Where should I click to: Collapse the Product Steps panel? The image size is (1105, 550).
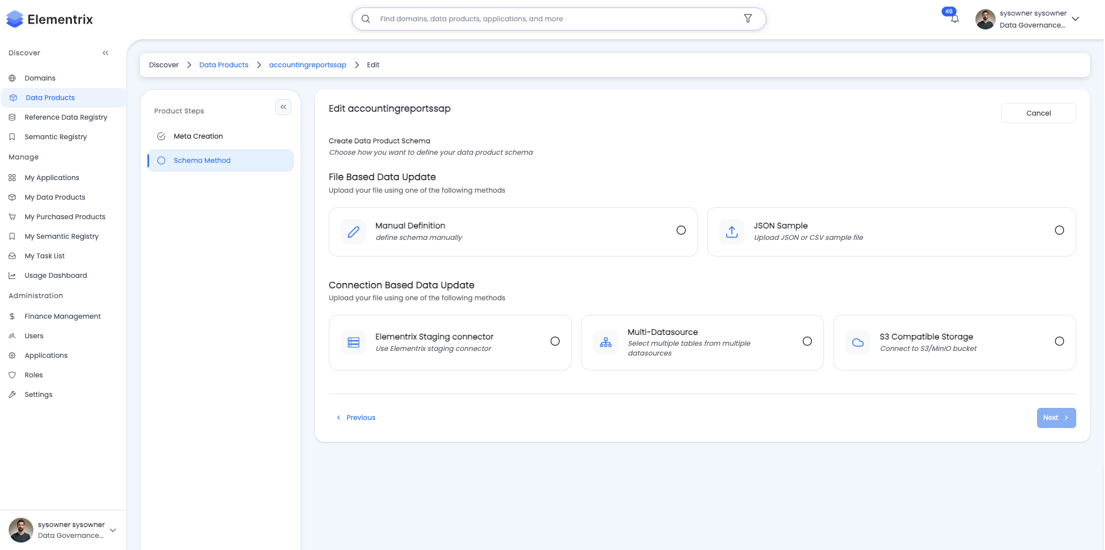coord(283,107)
